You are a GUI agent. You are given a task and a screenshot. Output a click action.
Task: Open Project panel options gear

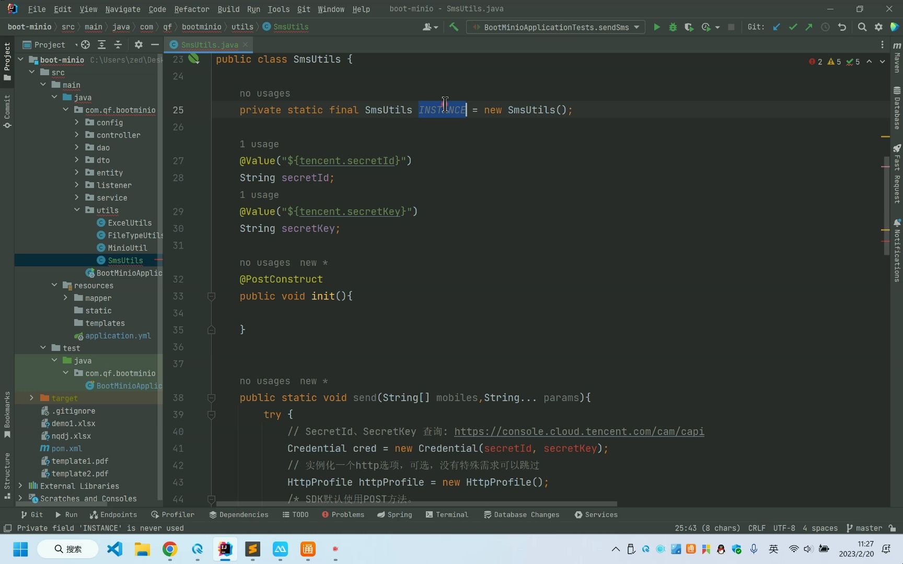pyautogui.click(x=138, y=45)
